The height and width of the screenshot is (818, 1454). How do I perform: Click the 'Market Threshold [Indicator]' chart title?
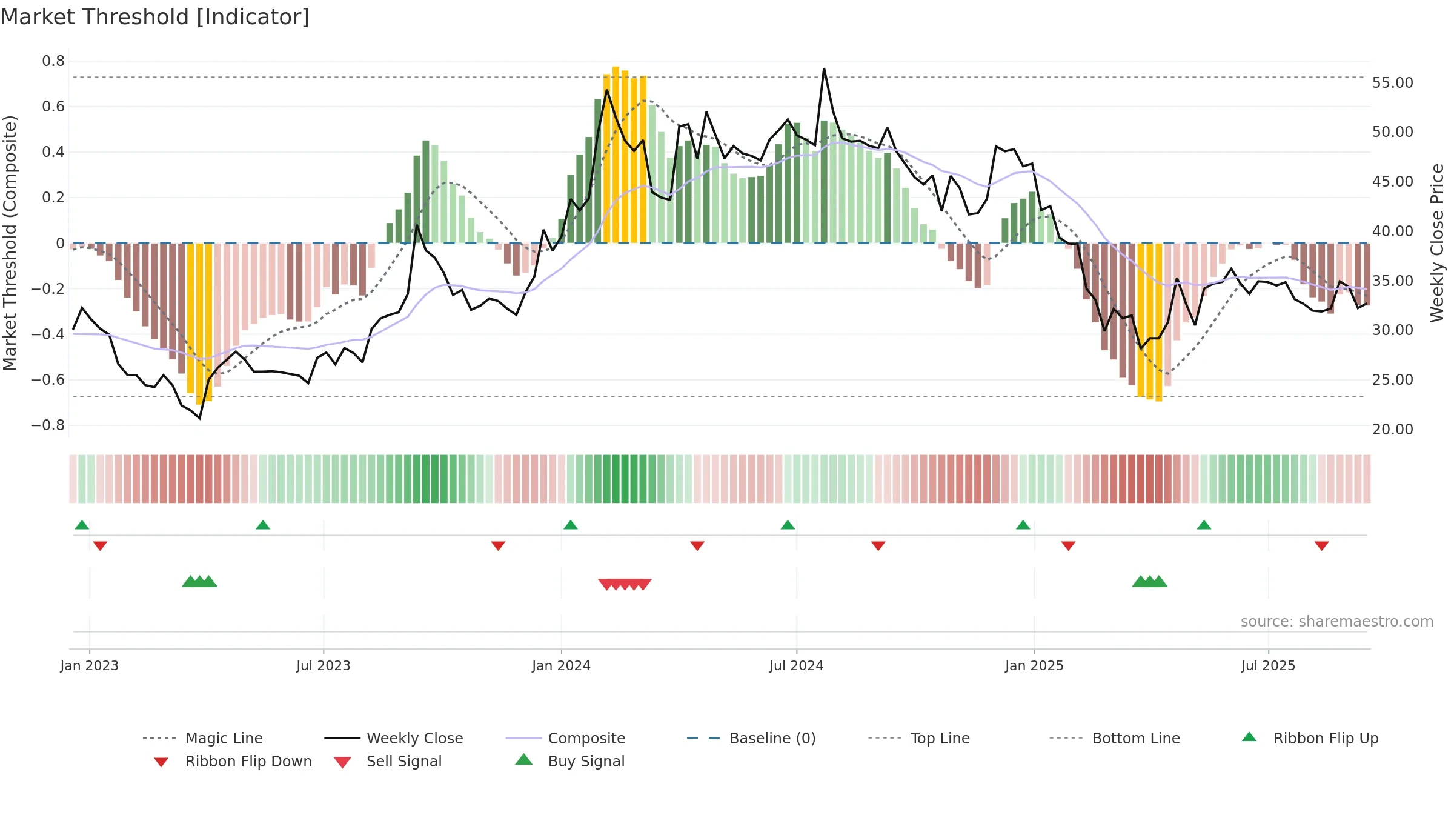155,17
